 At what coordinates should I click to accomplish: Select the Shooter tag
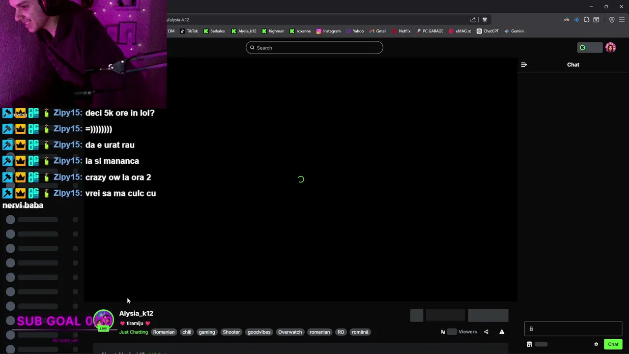pos(231,332)
